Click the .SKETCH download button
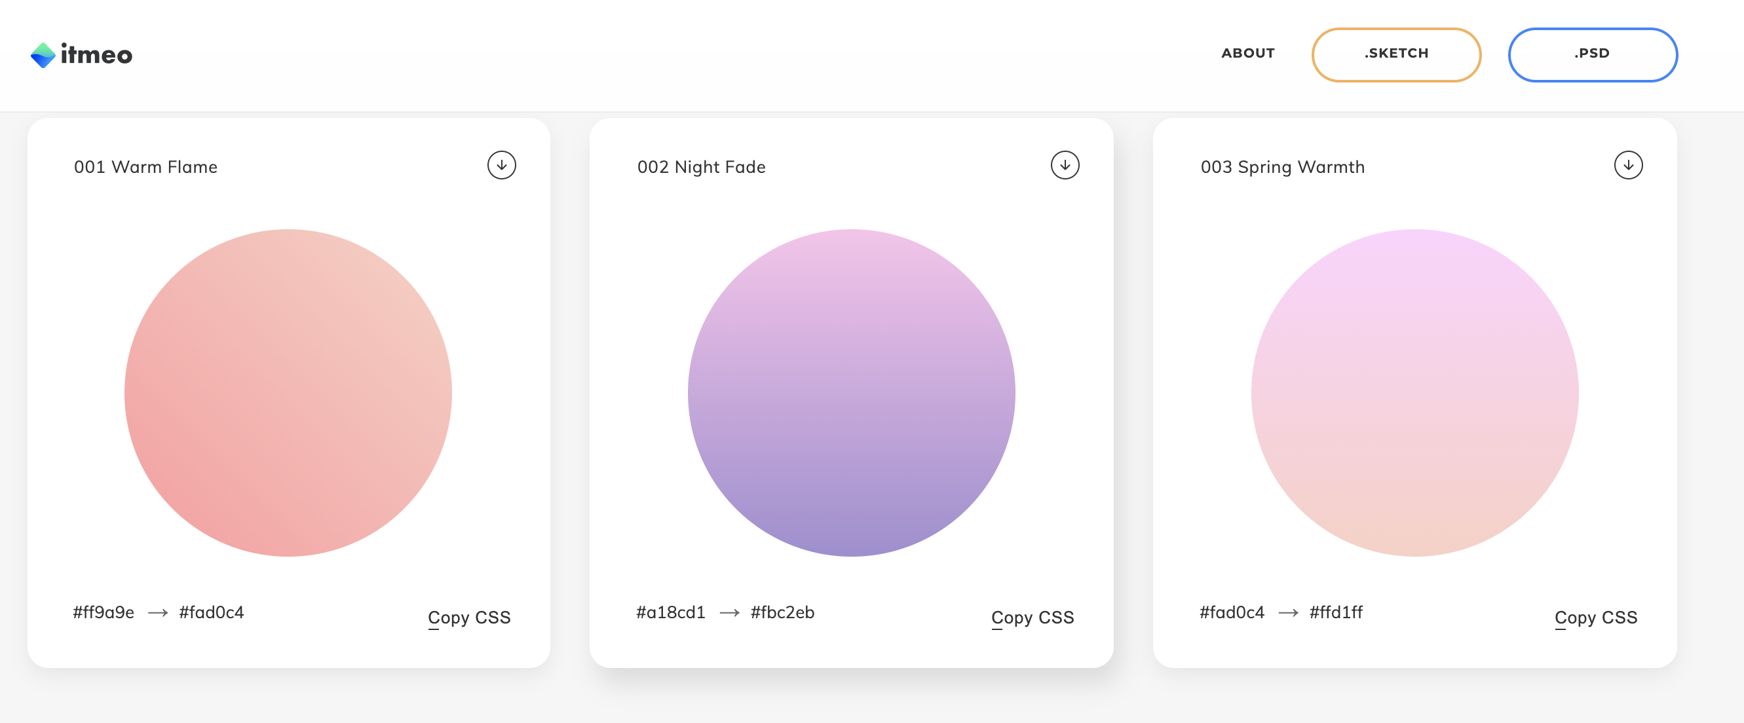1744x723 pixels. 1396,54
